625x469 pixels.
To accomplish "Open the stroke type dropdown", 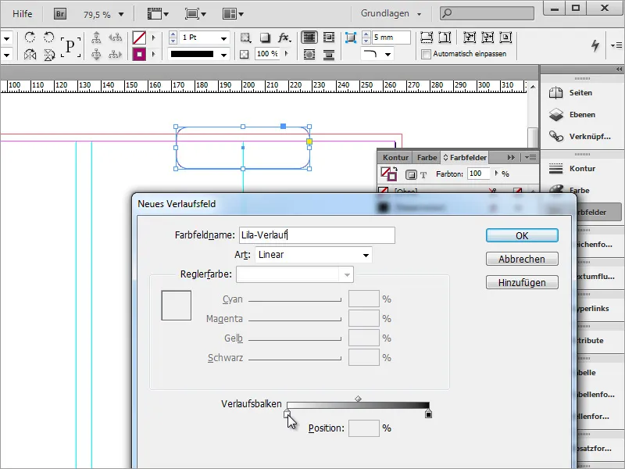I will click(x=224, y=54).
